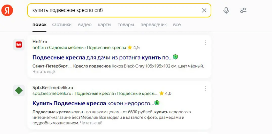
Task: Open the Hoff.ru site name
Action: coord(40,42)
